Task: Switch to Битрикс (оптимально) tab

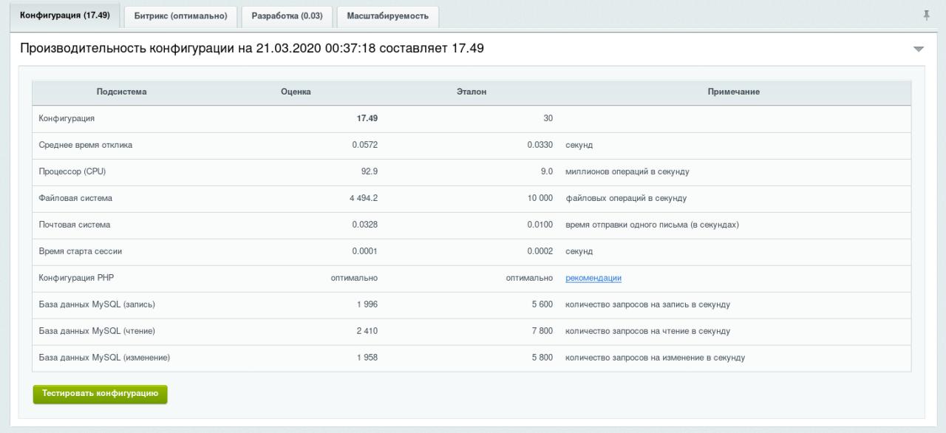Action: coord(180,16)
